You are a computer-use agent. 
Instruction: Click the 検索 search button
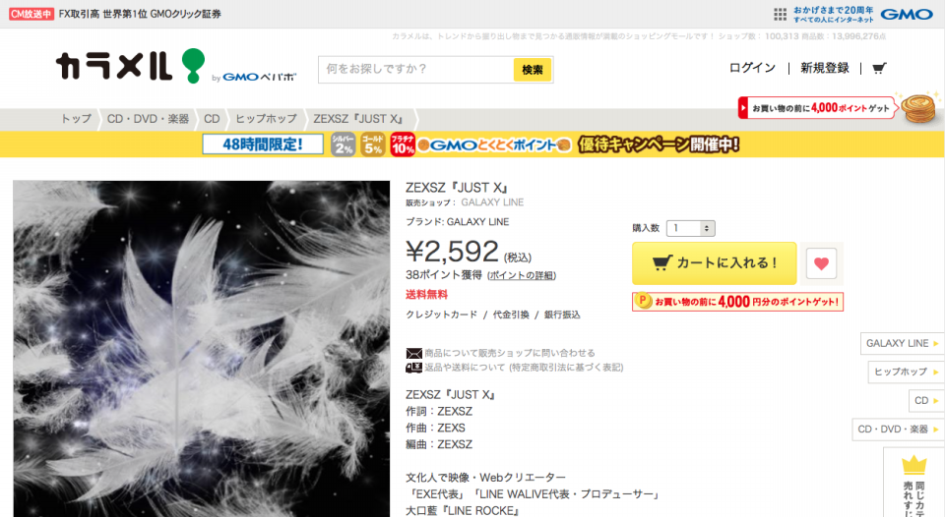coord(533,70)
